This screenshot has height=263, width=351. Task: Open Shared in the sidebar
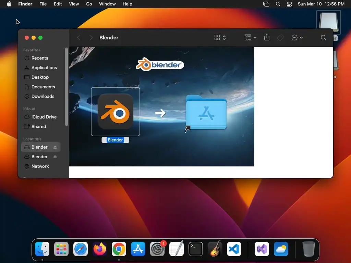(x=41, y=127)
